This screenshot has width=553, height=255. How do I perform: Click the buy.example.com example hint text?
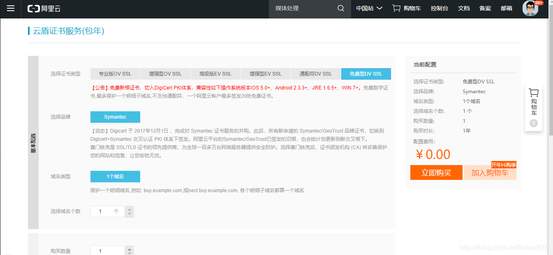(x=197, y=191)
